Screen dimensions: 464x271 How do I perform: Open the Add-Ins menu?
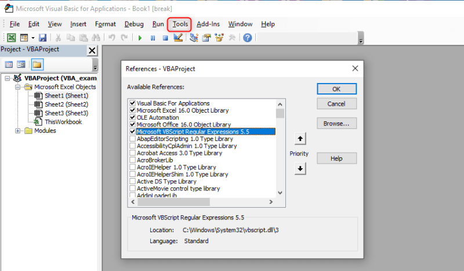[208, 24]
